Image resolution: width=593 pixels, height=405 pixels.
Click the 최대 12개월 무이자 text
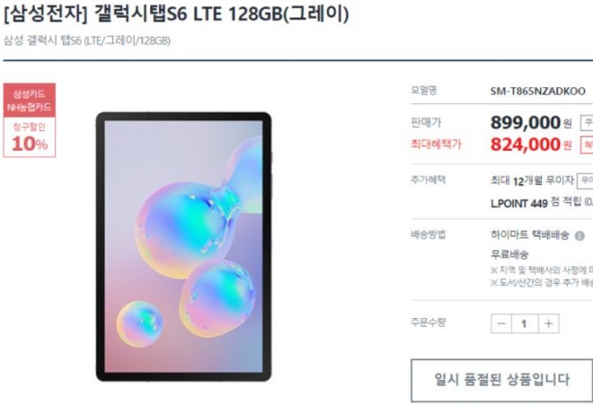coord(532,180)
